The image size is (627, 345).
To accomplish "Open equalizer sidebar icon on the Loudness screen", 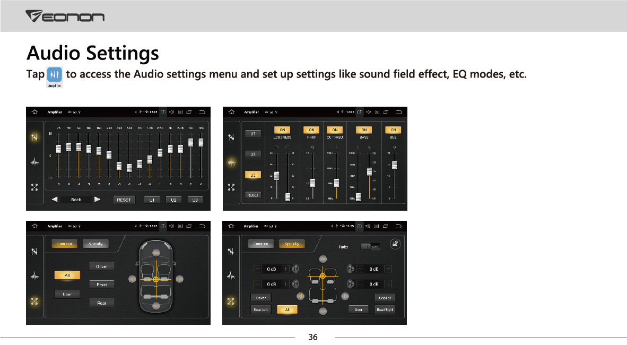I will 231,137.
